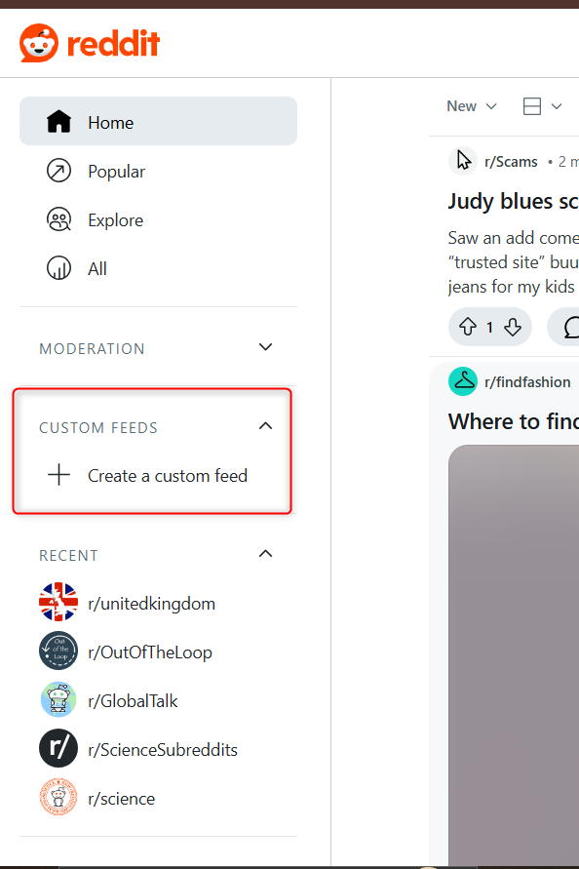
Task: Downvote the Judy blues post
Action: tap(512, 327)
